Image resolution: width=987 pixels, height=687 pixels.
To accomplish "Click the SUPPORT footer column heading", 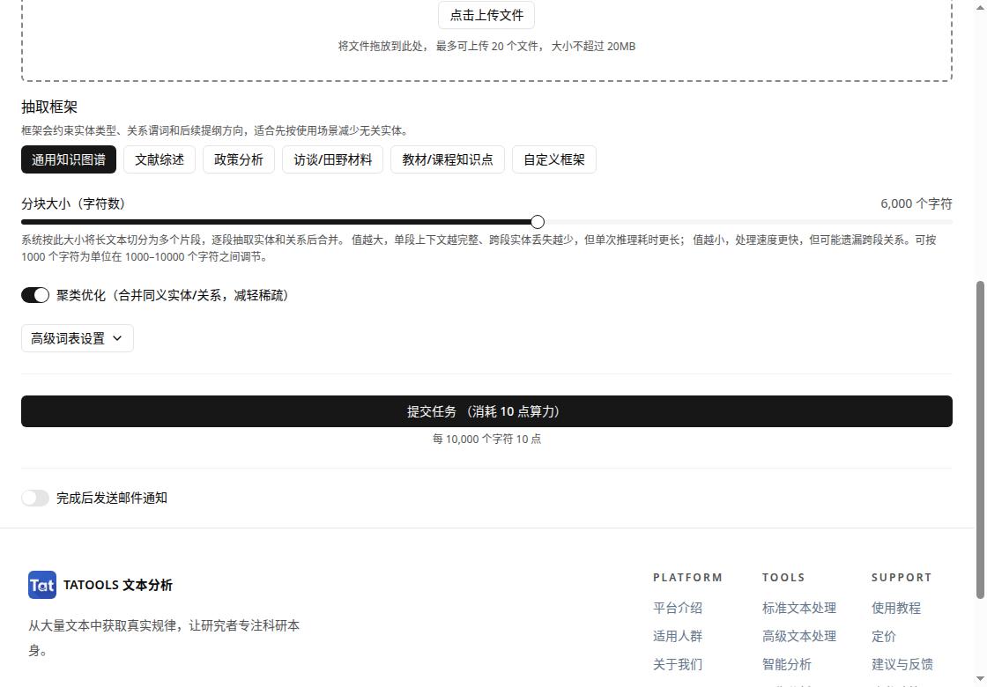I will pyautogui.click(x=902, y=578).
